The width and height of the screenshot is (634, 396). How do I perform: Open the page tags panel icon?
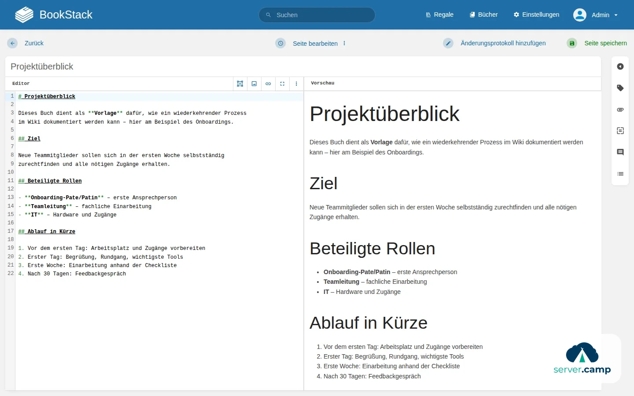pyautogui.click(x=620, y=88)
